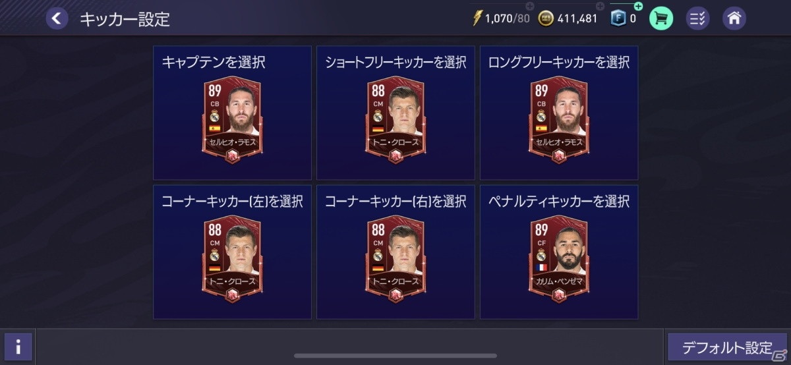
Task: Tap the 411,481 coin balance
Action: pos(577,18)
